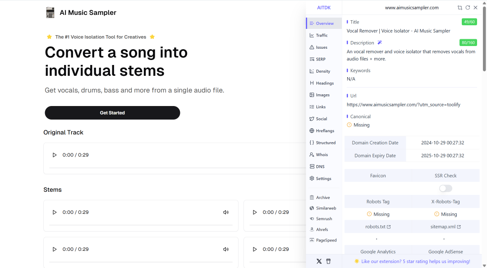The height and width of the screenshot is (268, 487).
Task: Click the X (Twitter) icon at panel bottom
Action: click(319, 261)
